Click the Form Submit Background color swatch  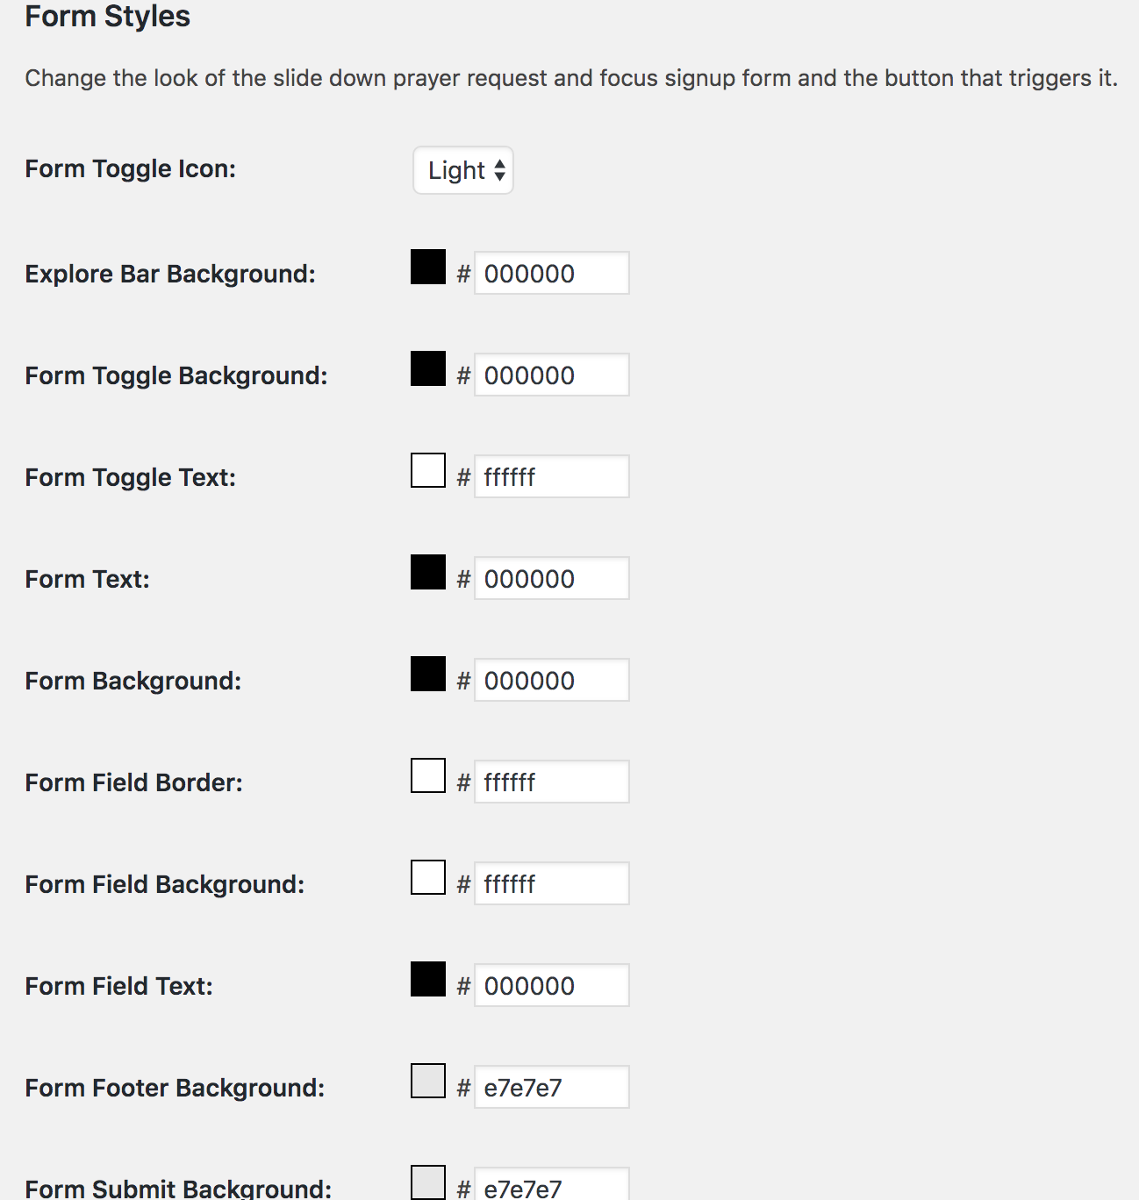point(428,1182)
